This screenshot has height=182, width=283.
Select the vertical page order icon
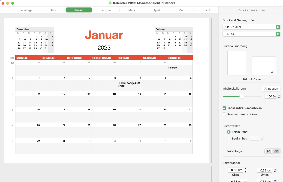tap(268, 151)
